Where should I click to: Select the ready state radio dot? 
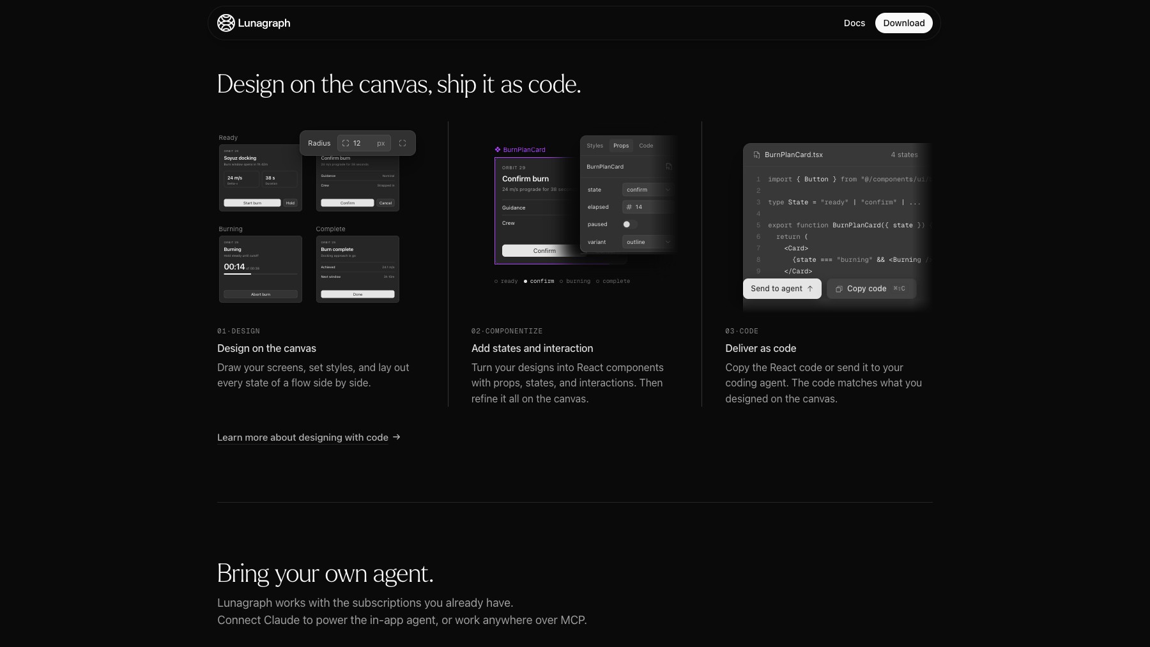coord(496,281)
